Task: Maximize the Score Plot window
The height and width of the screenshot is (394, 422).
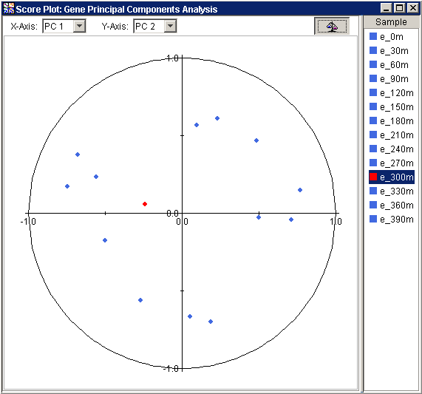Action: [400, 8]
